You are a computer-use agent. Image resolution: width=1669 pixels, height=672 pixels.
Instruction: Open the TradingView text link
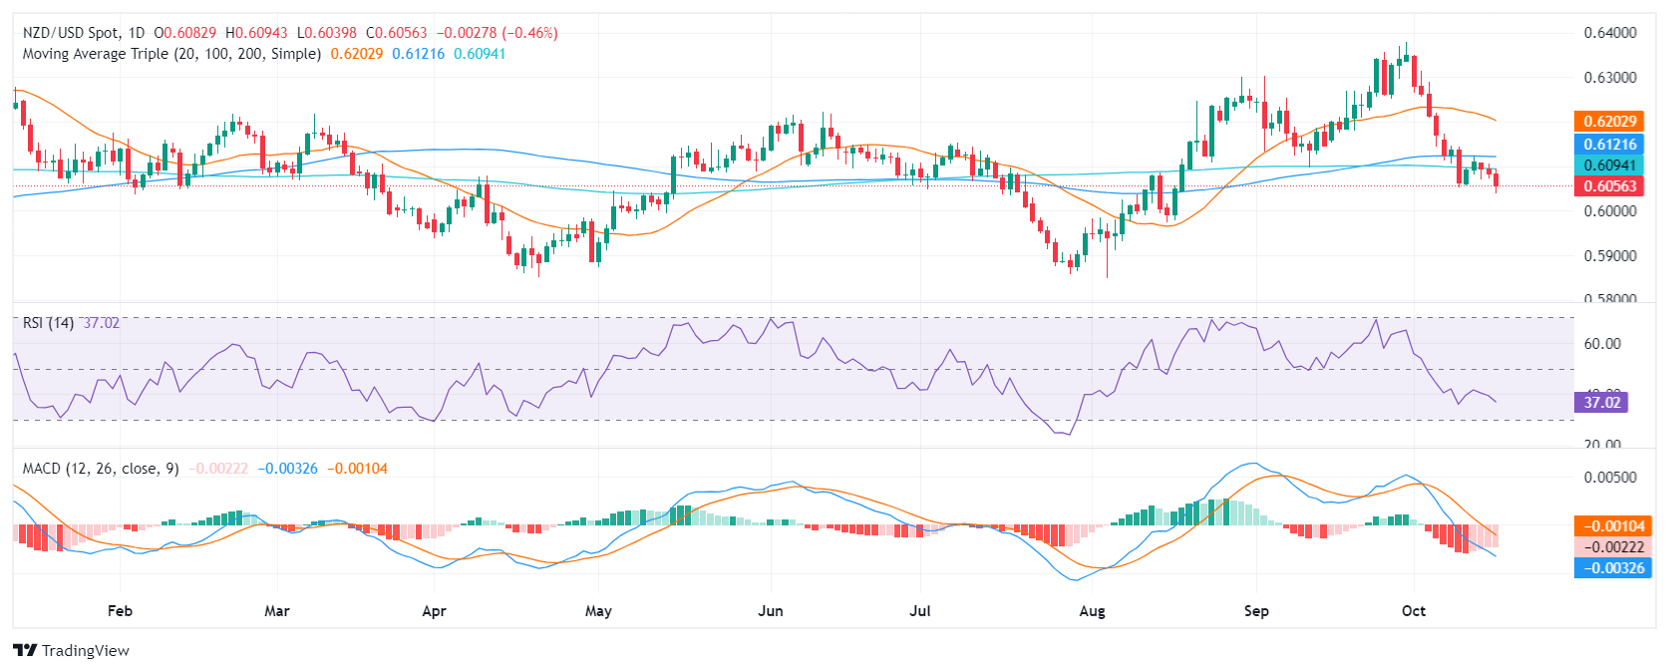pos(86,651)
